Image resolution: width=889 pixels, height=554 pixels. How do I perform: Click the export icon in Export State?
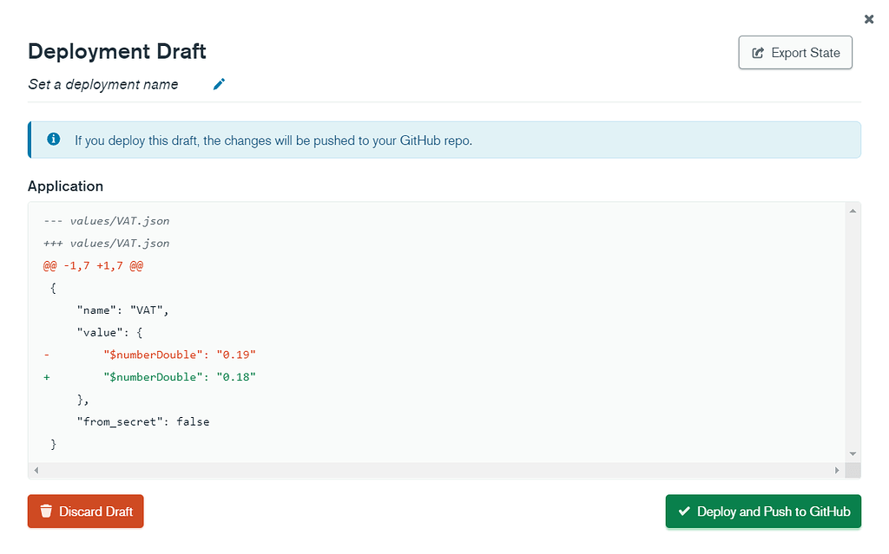758,53
